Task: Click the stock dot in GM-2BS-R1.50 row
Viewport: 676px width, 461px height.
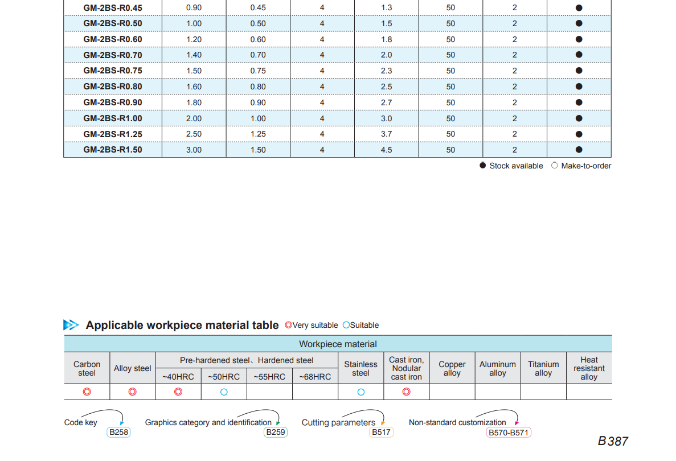Action: (579, 150)
